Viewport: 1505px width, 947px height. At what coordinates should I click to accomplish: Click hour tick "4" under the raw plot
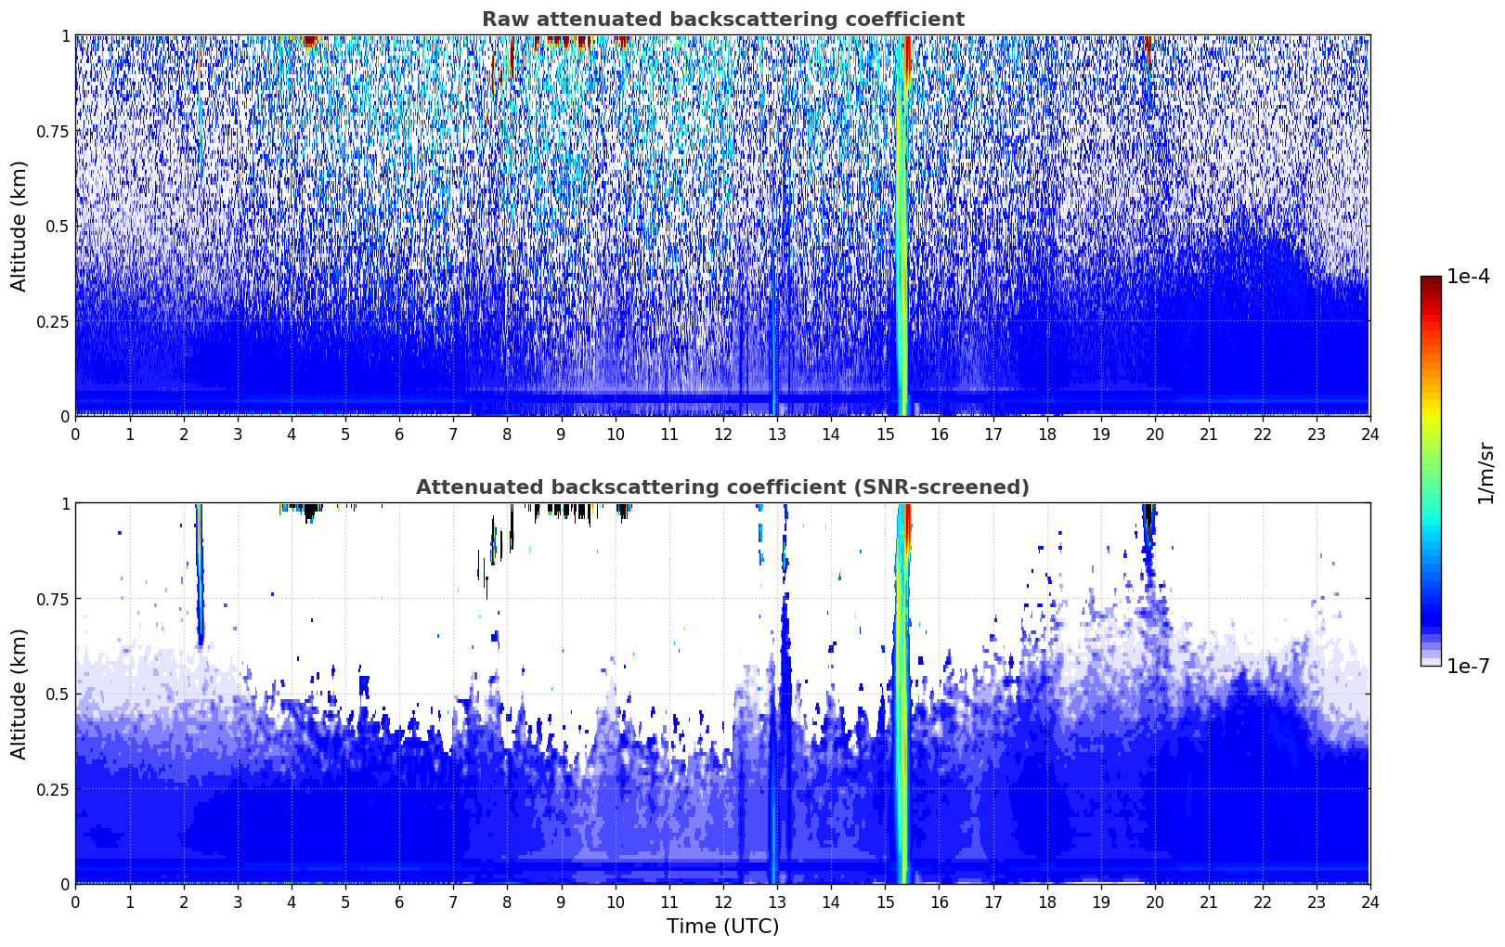[x=292, y=434]
